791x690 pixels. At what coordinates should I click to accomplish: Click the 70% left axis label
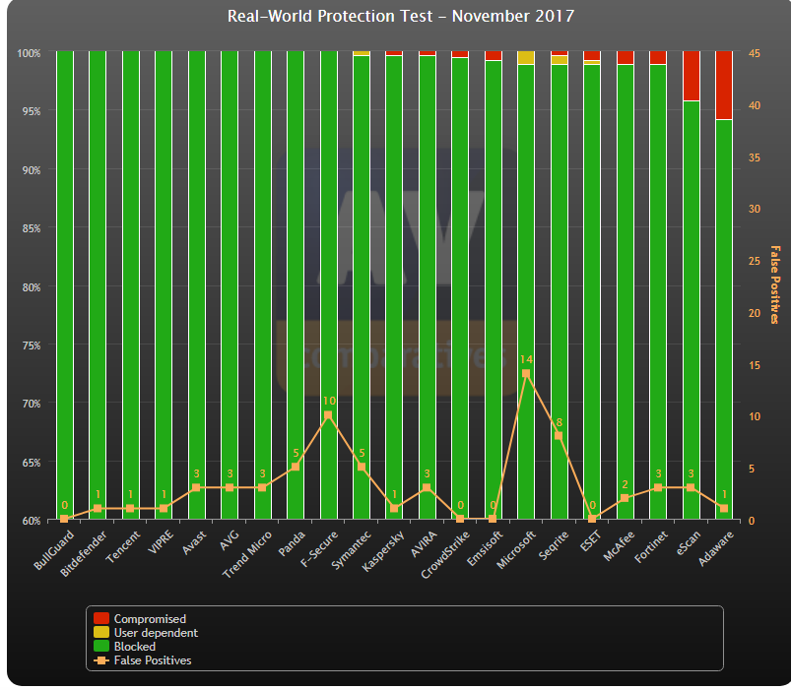point(31,404)
